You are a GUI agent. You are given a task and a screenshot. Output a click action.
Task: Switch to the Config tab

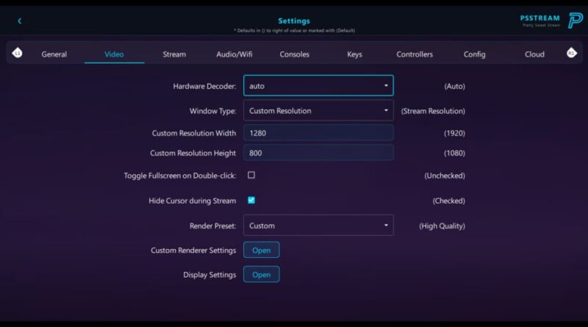[x=474, y=54]
